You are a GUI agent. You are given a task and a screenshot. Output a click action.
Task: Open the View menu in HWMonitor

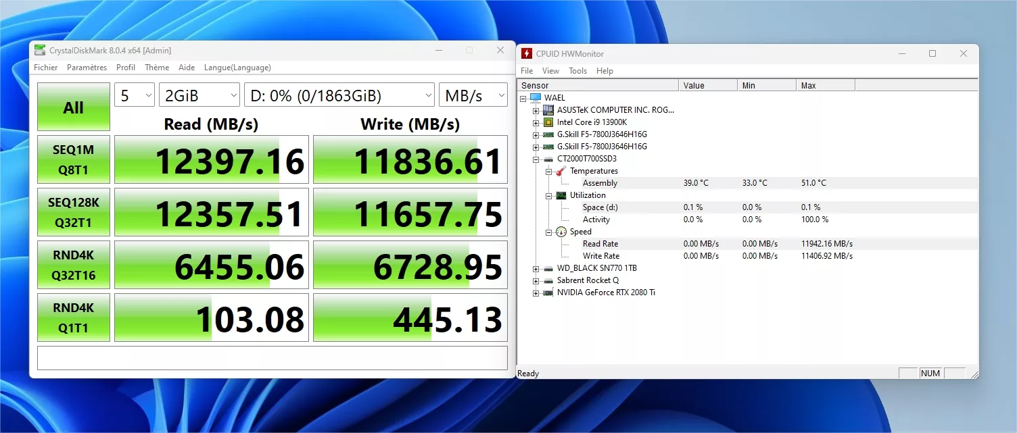point(550,71)
